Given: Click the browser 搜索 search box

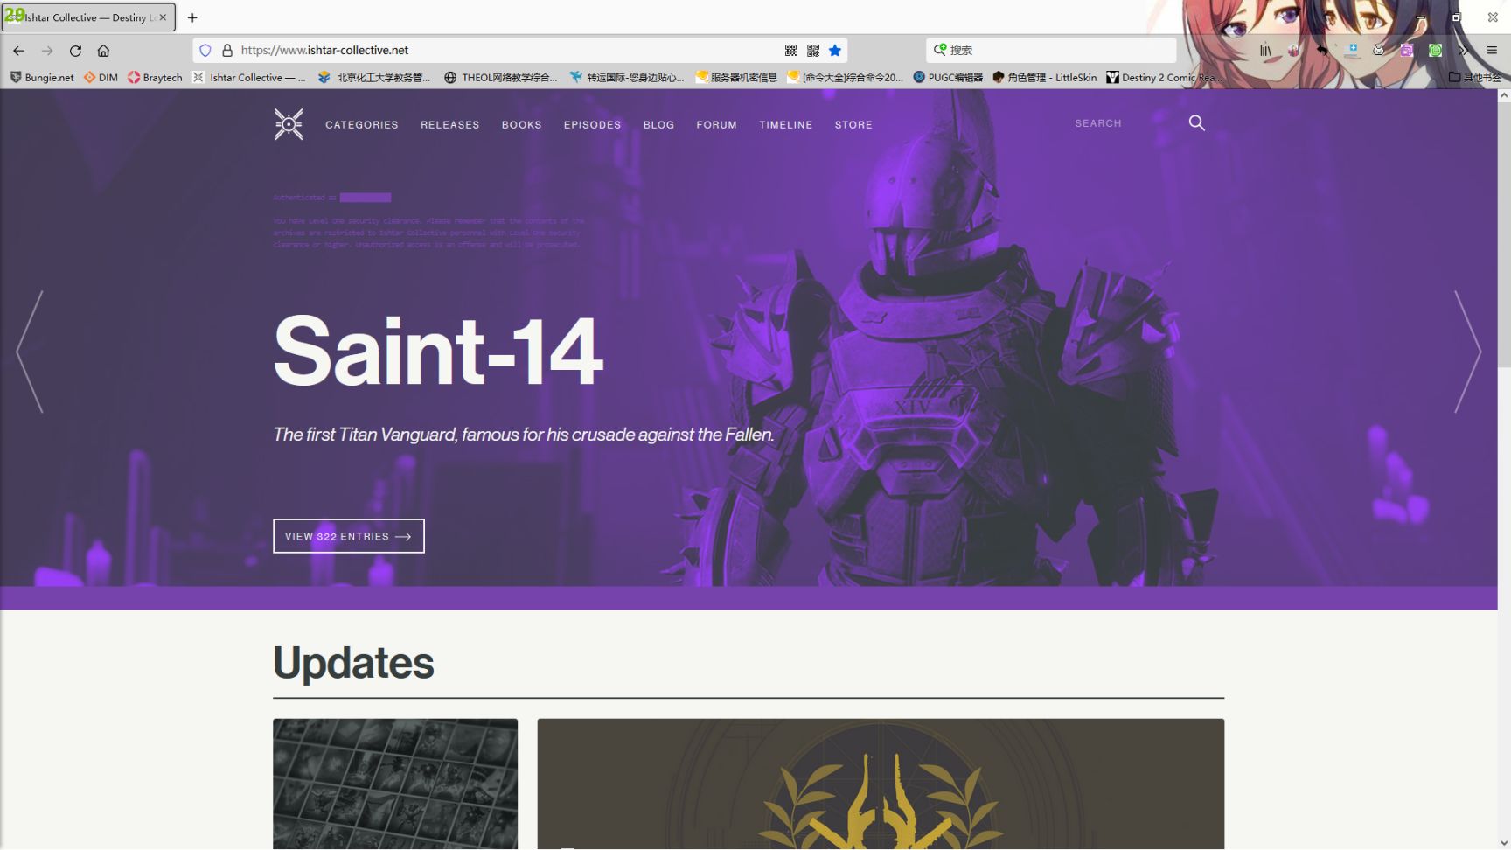Looking at the screenshot, I should click(x=1051, y=51).
